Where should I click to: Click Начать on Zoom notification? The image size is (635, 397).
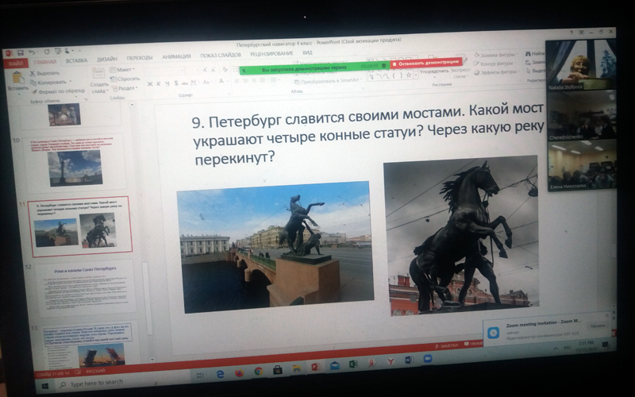(598, 326)
